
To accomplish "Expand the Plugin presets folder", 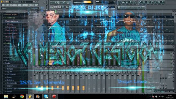I will [x=11, y=30].
